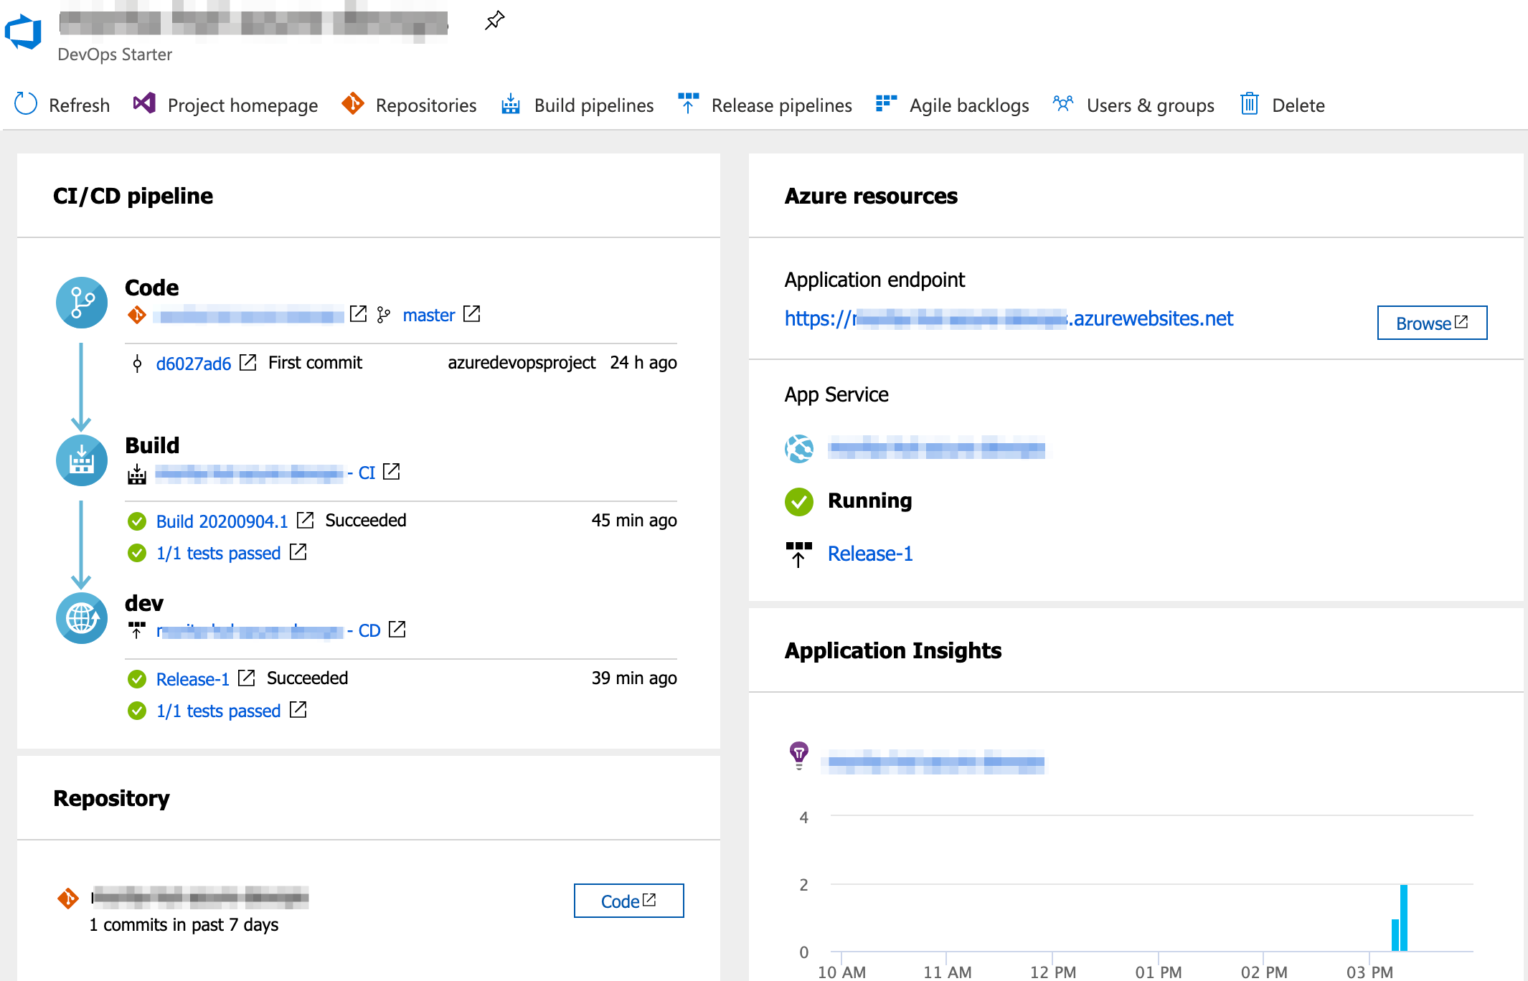
Task: Click external-link icon next to CI pipeline
Action: click(x=392, y=472)
